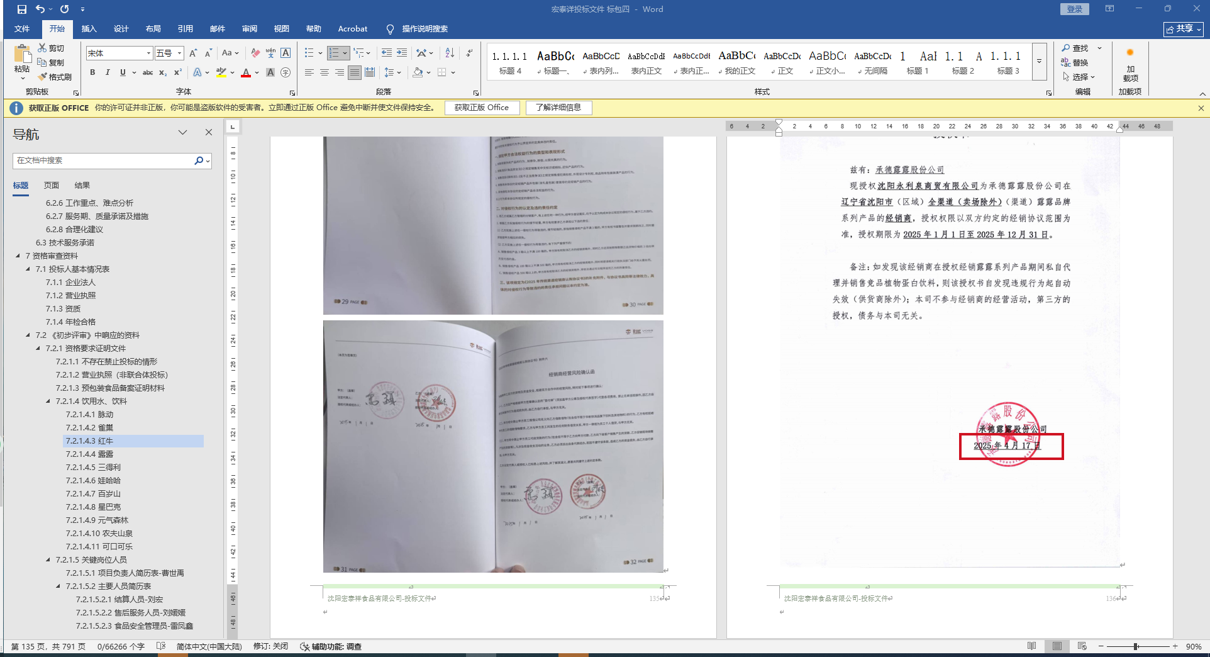
Task: Increase the paragraph indent
Action: tap(402, 53)
